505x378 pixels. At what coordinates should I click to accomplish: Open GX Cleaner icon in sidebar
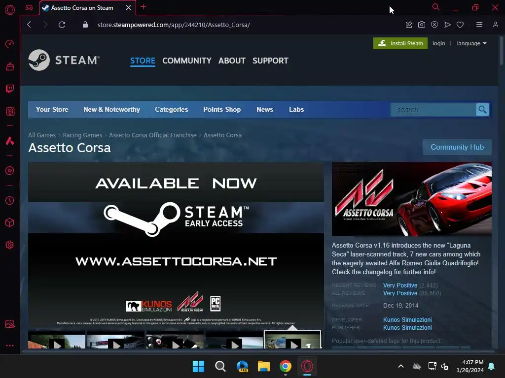(10, 66)
